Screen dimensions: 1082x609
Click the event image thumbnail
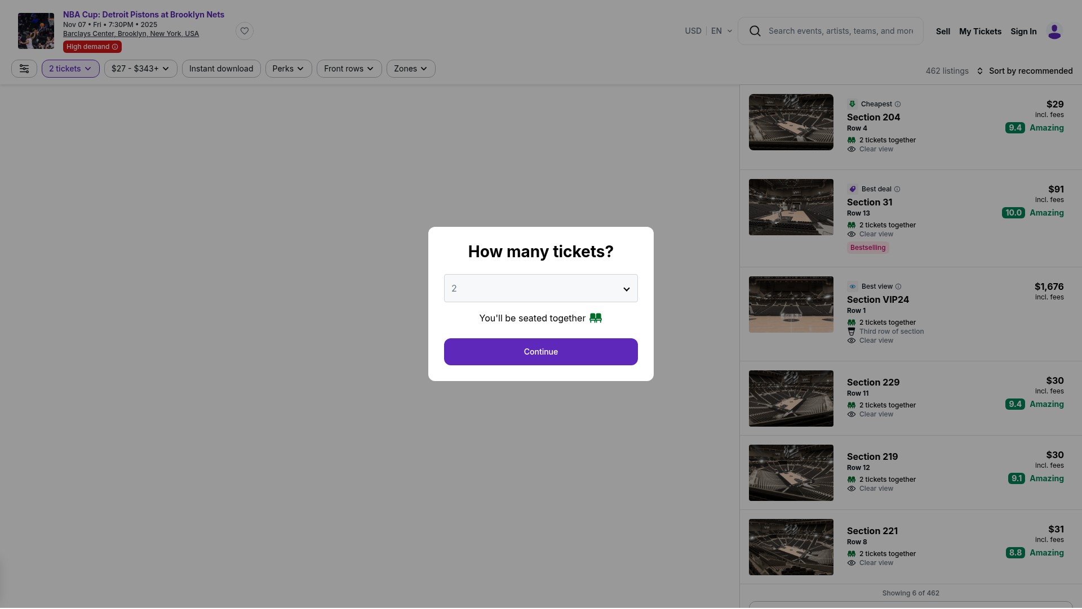[36, 31]
